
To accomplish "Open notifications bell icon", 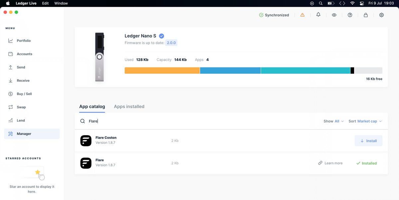I will tap(318, 15).
